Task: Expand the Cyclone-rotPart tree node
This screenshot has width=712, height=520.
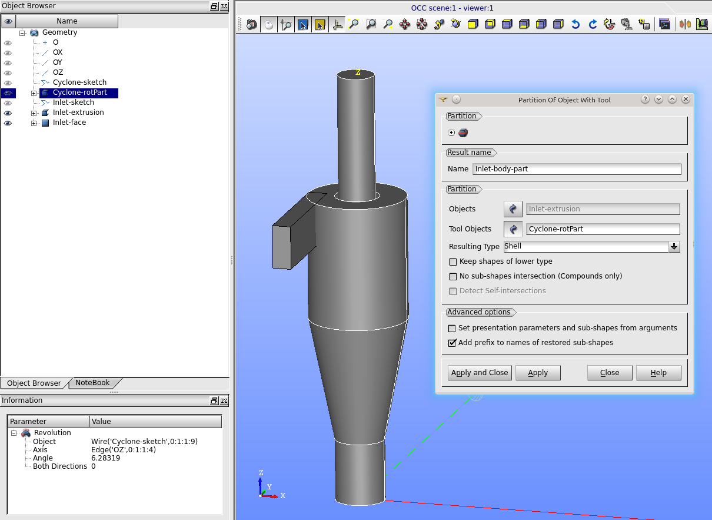Action: (34, 93)
